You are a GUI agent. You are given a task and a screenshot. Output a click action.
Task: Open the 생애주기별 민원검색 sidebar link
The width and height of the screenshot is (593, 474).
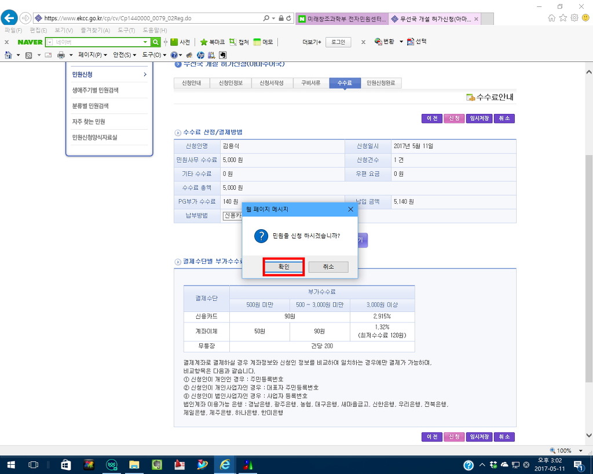click(96, 90)
